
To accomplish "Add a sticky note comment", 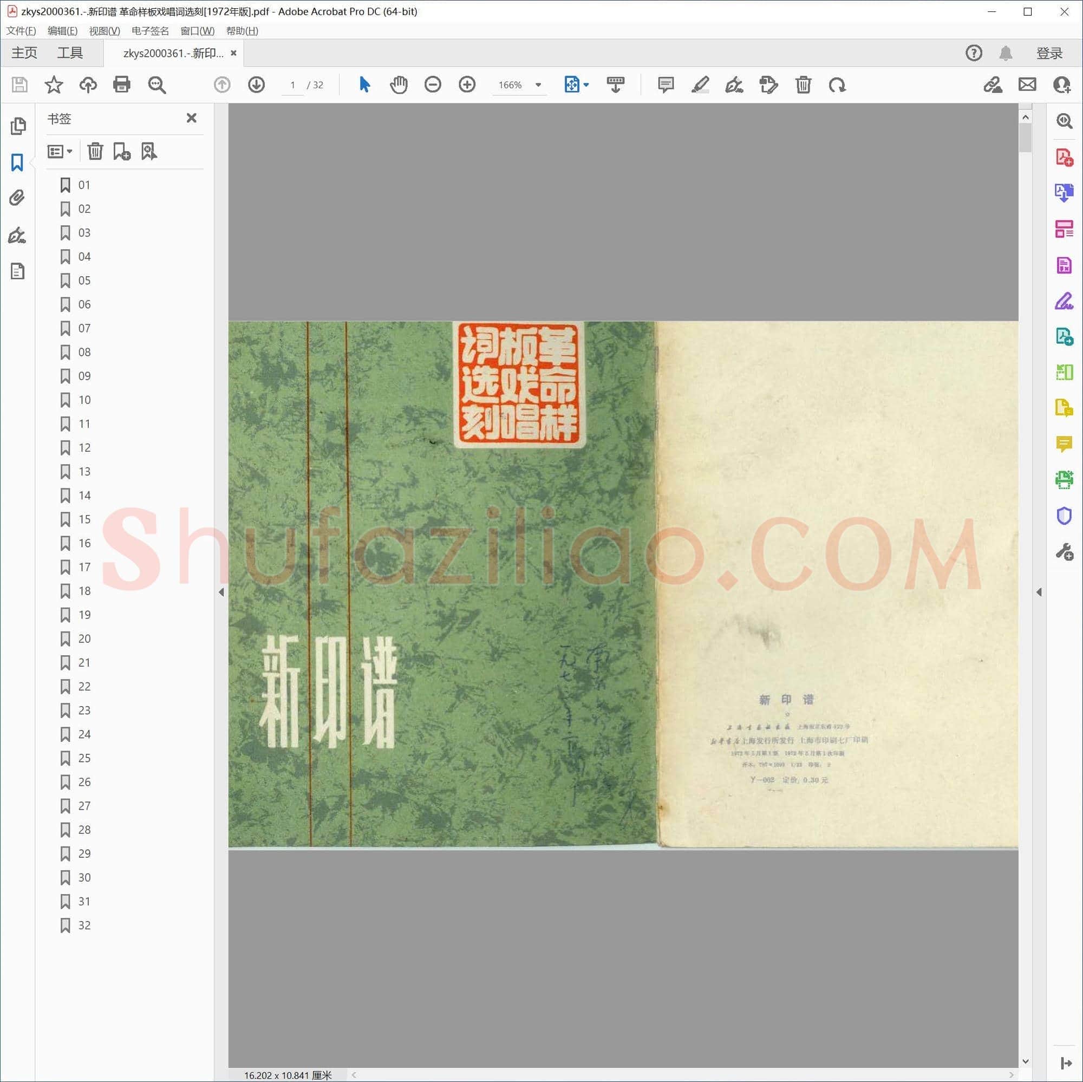I will (x=666, y=84).
